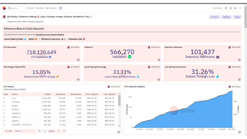Click the hildobby avatar beside the dashboard title
247x139 pixels.
tap(4, 17)
